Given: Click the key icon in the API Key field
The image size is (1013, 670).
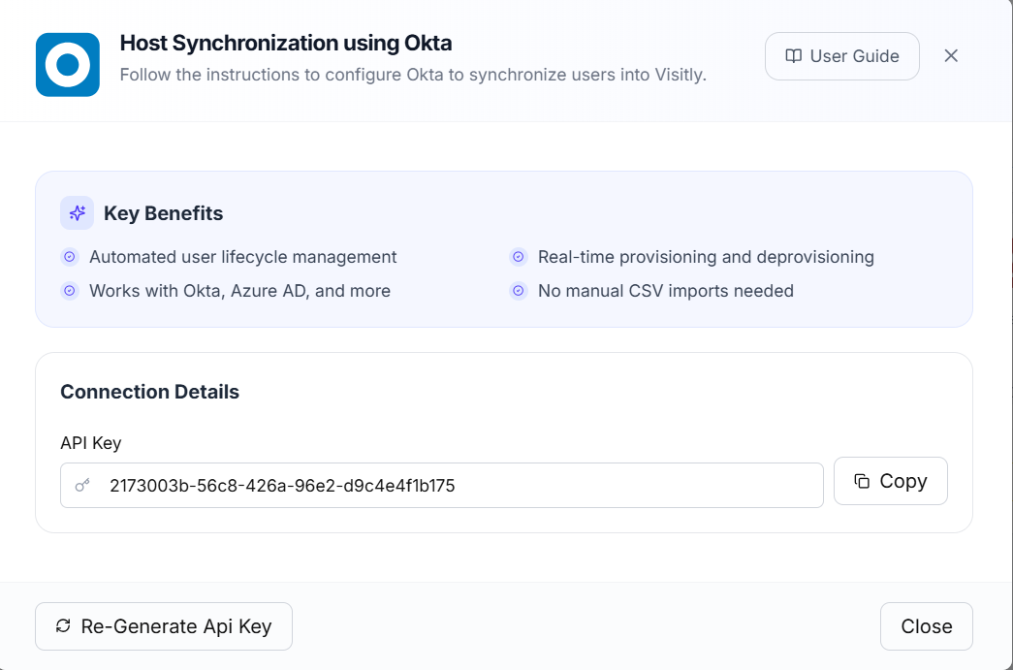Looking at the screenshot, I should click(x=82, y=486).
